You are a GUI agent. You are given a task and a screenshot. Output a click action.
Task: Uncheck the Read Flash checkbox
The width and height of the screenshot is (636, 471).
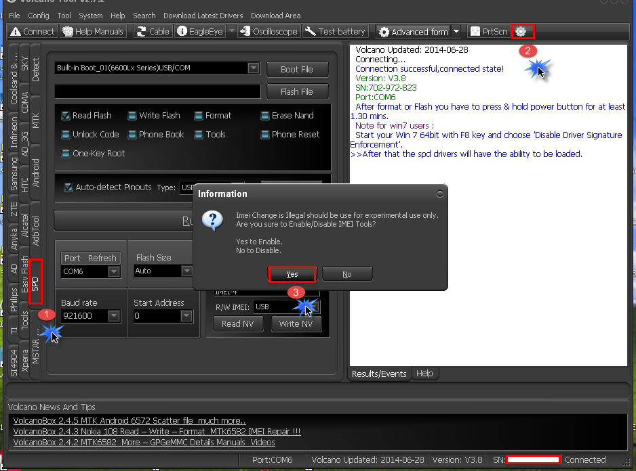pyautogui.click(x=66, y=116)
